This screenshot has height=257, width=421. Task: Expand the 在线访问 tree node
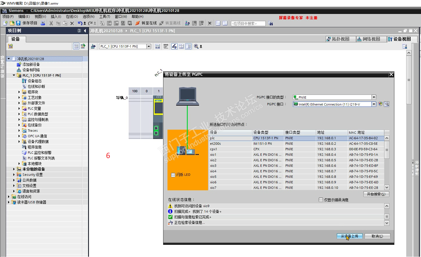[x=9, y=197]
